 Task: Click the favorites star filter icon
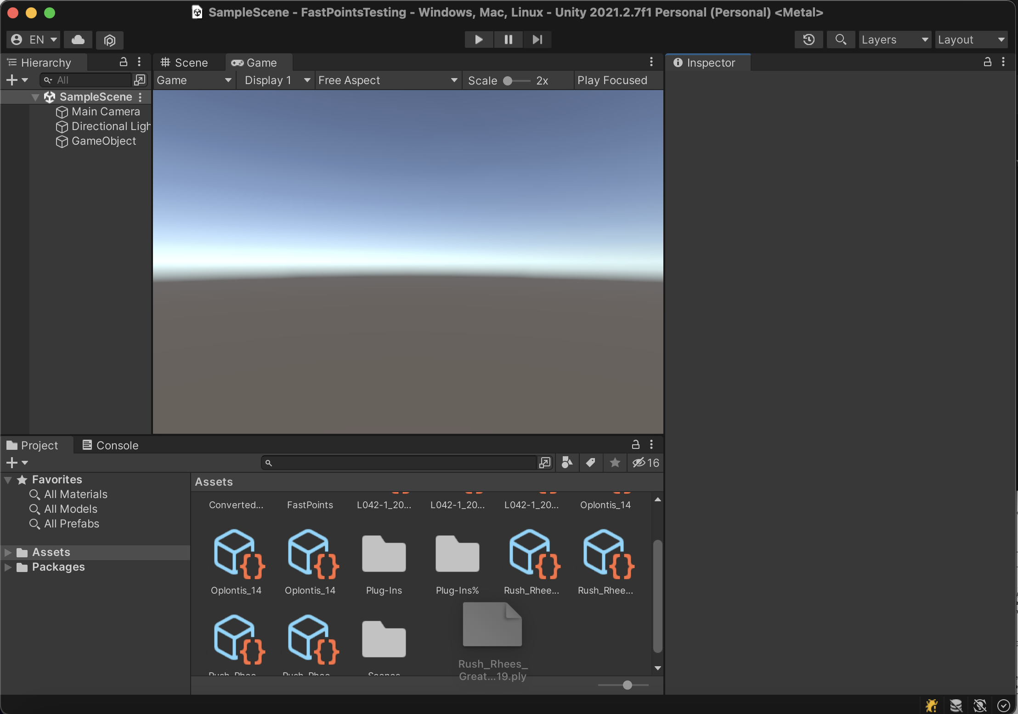(x=615, y=463)
